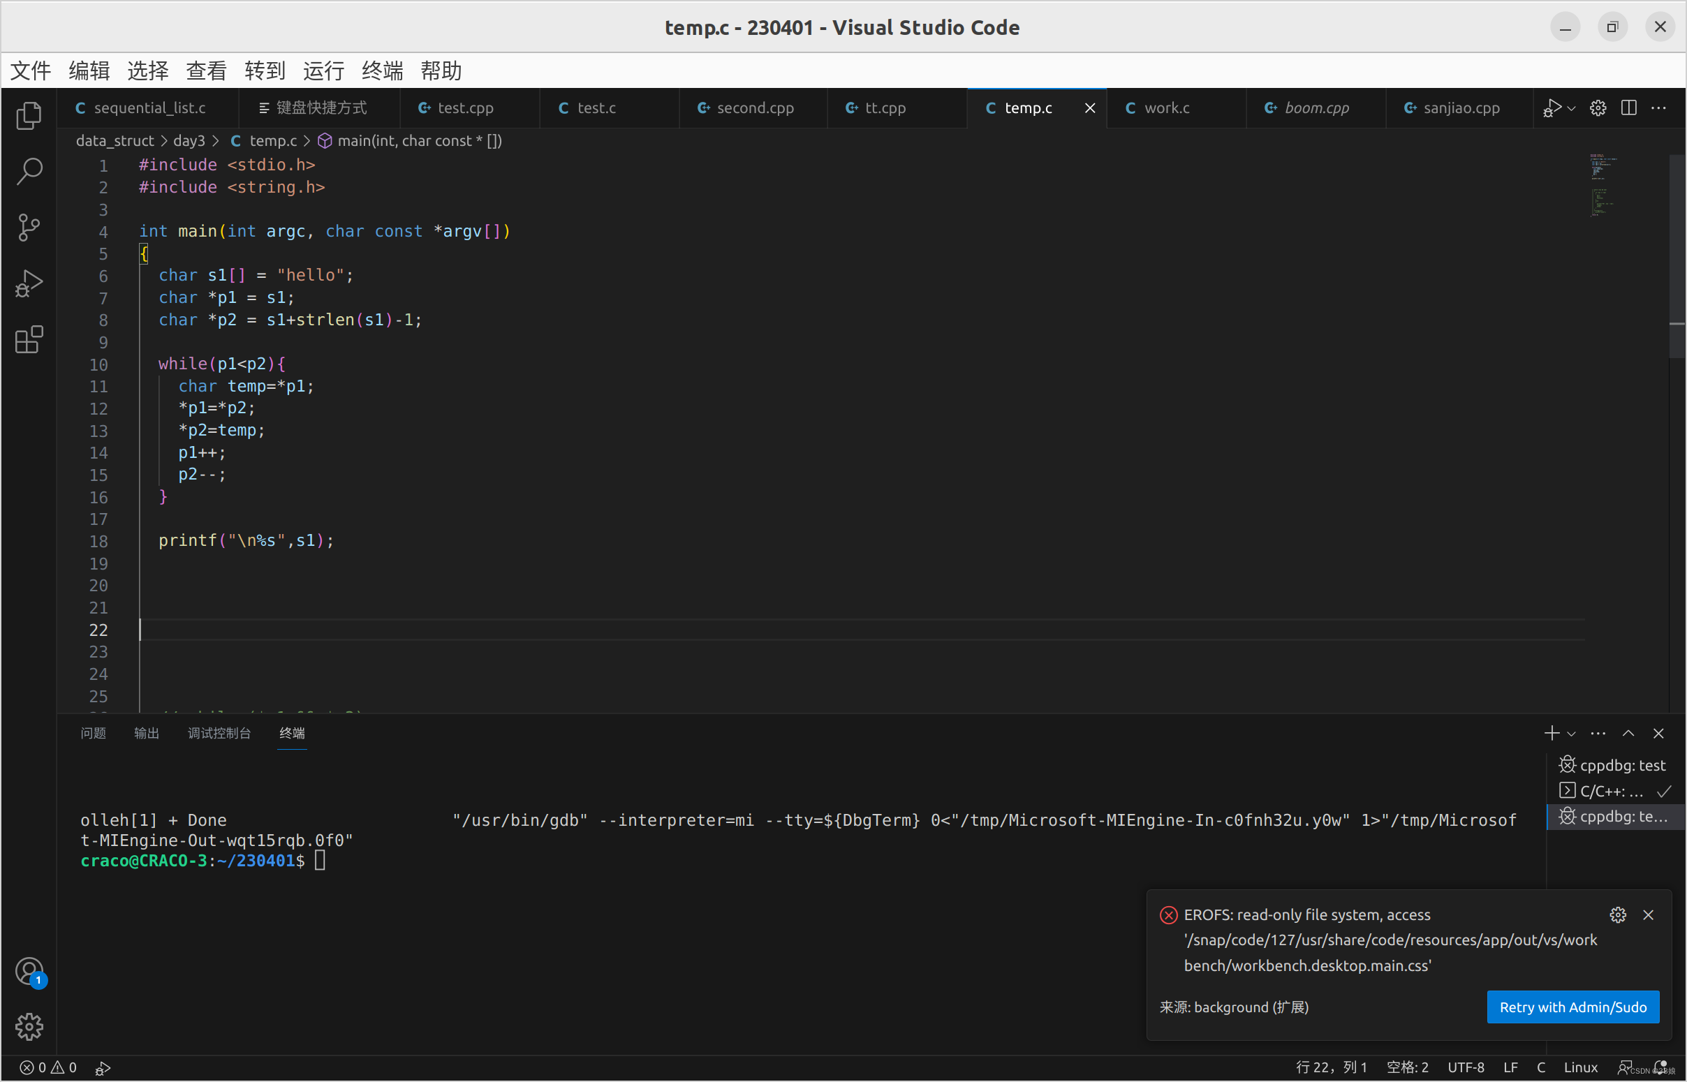Open the Manage gear in activity bar
The width and height of the screenshot is (1687, 1082).
tap(29, 1027)
